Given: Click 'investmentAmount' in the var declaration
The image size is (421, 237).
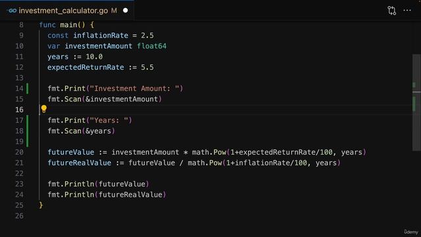Looking at the screenshot, I should [99, 46].
